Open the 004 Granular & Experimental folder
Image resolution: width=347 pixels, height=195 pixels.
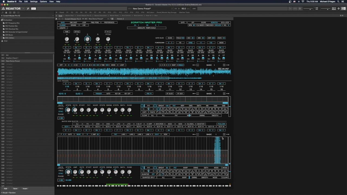16,32
